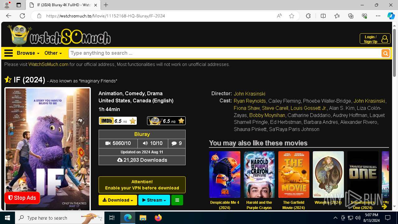Open Edge Settings and more menu
Viewport: 398px width, 224px height.
pos(378,16)
